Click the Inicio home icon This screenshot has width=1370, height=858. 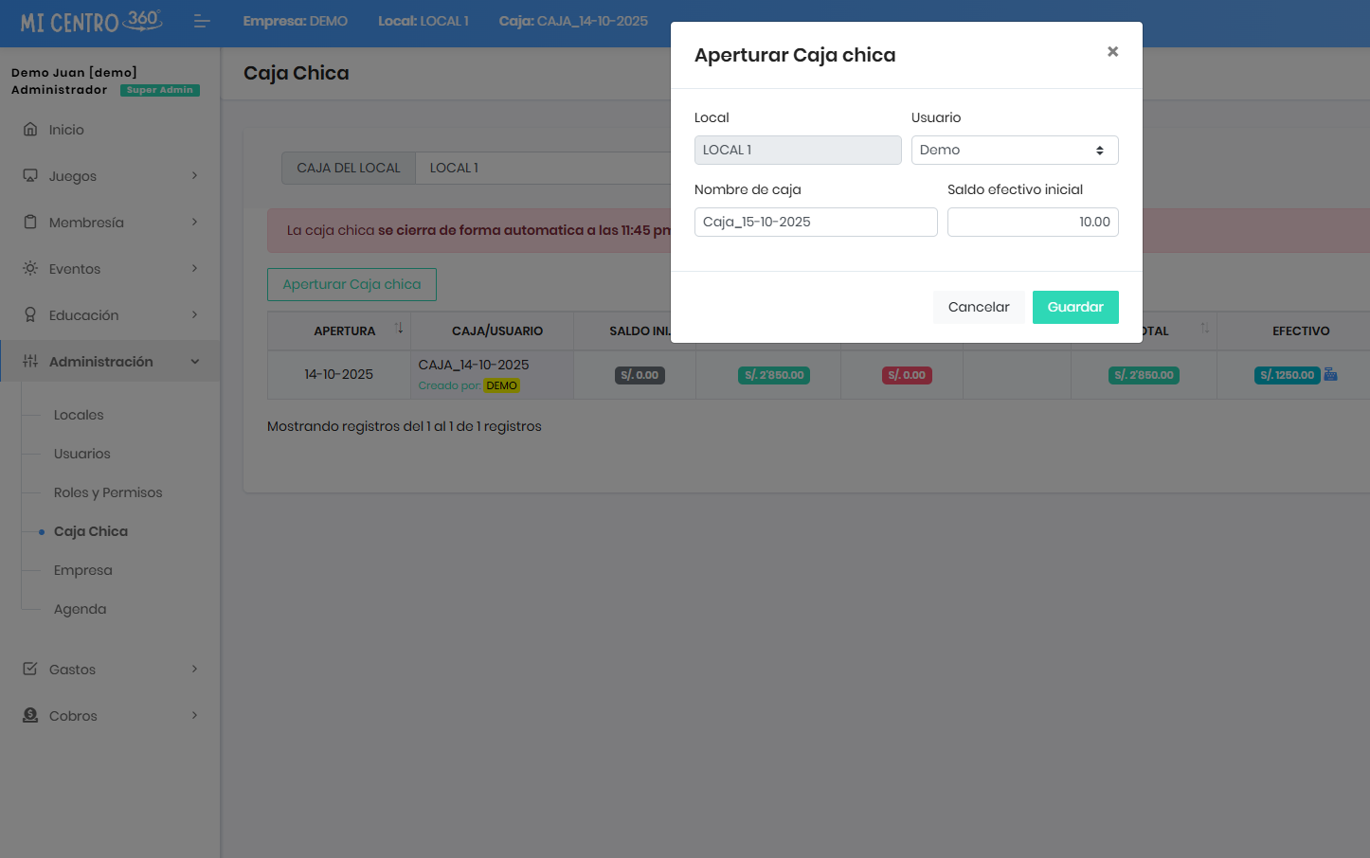pos(30,130)
